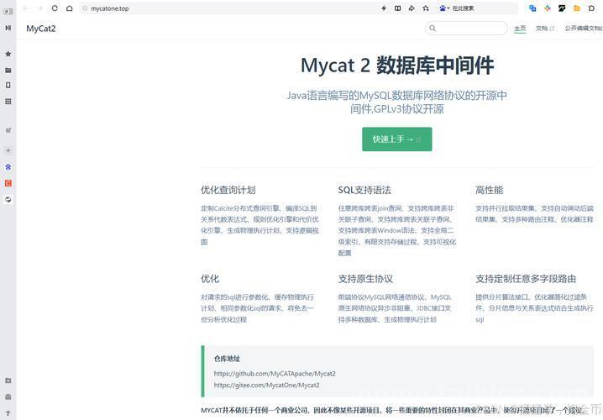Viewport: 603px width, 420px height.
Task: Bookmark this page with the star icon
Action: [426, 8]
